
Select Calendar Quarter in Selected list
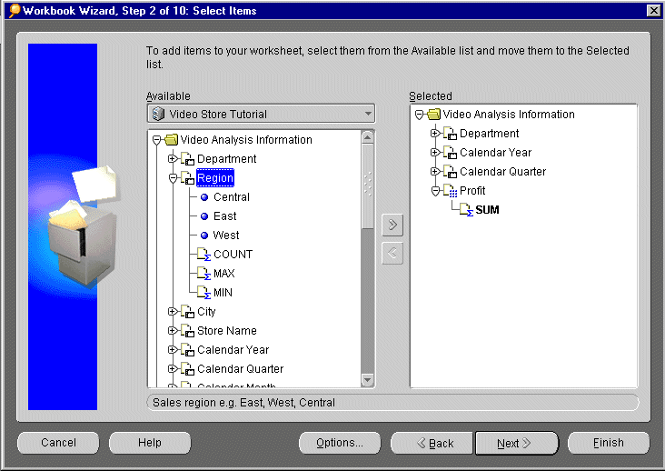coord(502,172)
